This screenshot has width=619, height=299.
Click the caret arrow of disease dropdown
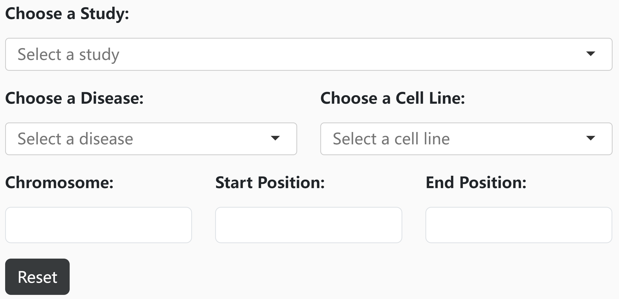(275, 138)
